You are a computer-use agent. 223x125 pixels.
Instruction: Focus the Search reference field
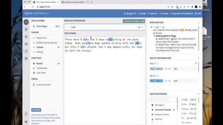pos(163,100)
